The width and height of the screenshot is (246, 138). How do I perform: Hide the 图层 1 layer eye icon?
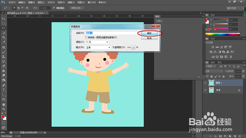pyautogui.click(x=205, y=83)
